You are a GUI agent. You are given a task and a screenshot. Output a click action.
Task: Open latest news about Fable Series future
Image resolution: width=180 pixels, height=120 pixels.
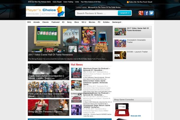click(104, 7)
